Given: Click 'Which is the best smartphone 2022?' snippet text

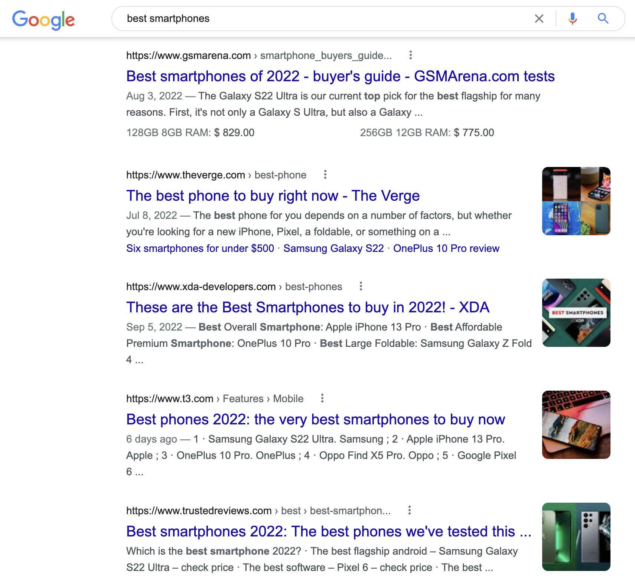Looking at the screenshot, I should click(214, 551).
